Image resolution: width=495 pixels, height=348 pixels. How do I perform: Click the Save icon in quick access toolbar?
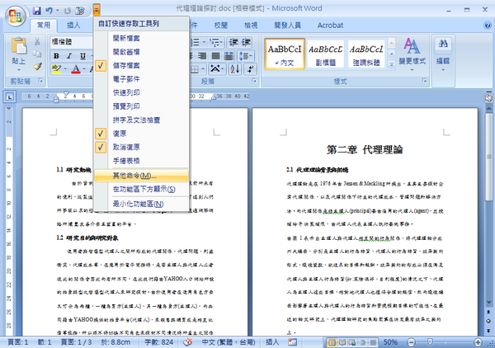[x=37, y=11]
